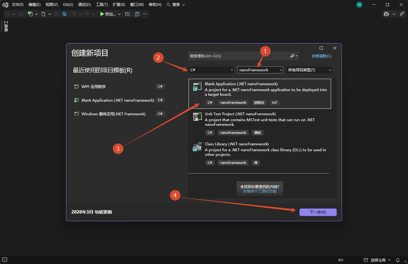
Task: Click the WPF 应用程序 recent template icon
Action: pos(77,87)
